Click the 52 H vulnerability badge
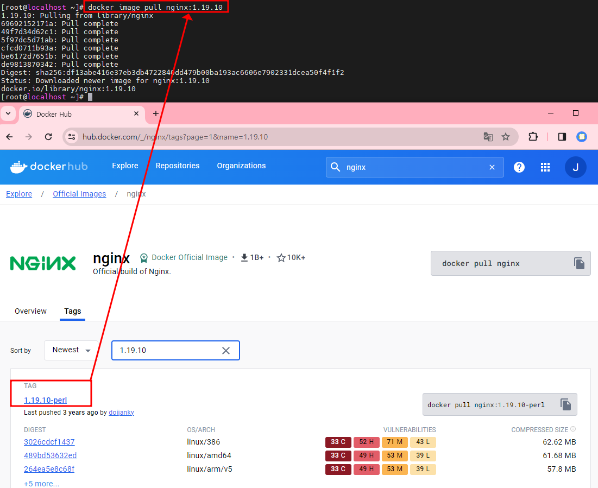This screenshot has width=598, height=488. point(367,442)
